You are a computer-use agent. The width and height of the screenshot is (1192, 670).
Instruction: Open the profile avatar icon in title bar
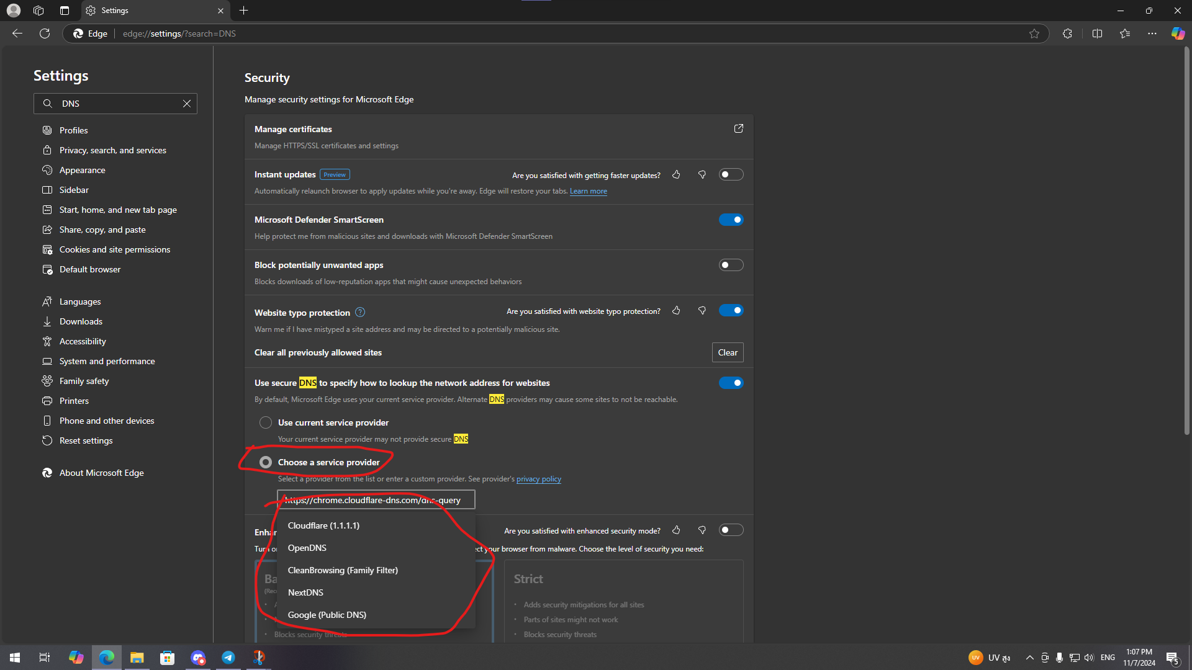[14, 11]
